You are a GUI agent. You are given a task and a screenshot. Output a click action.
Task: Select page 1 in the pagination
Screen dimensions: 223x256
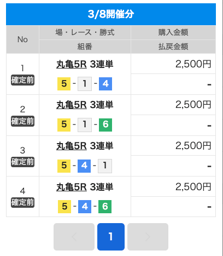pyautogui.click(x=111, y=237)
